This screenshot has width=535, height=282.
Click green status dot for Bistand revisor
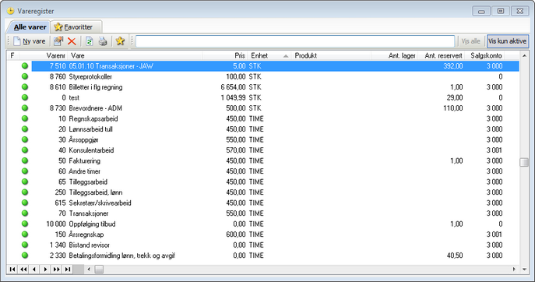coord(25,245)
